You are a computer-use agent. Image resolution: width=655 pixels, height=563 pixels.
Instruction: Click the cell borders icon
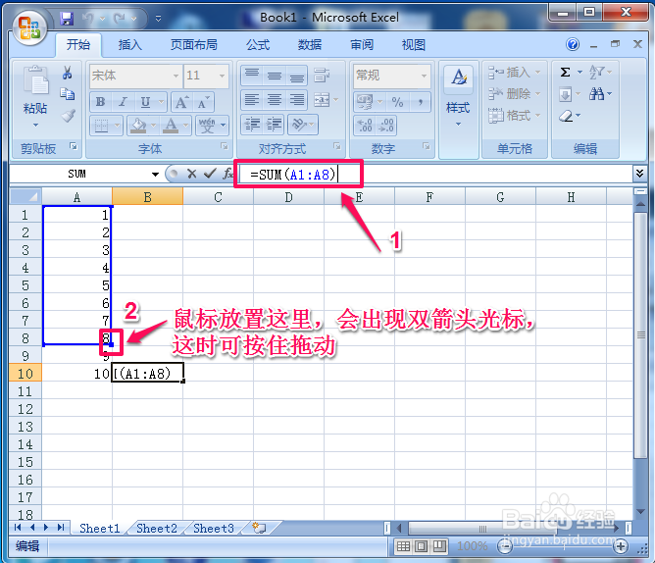pyautogui.click(x=101, y=125)
